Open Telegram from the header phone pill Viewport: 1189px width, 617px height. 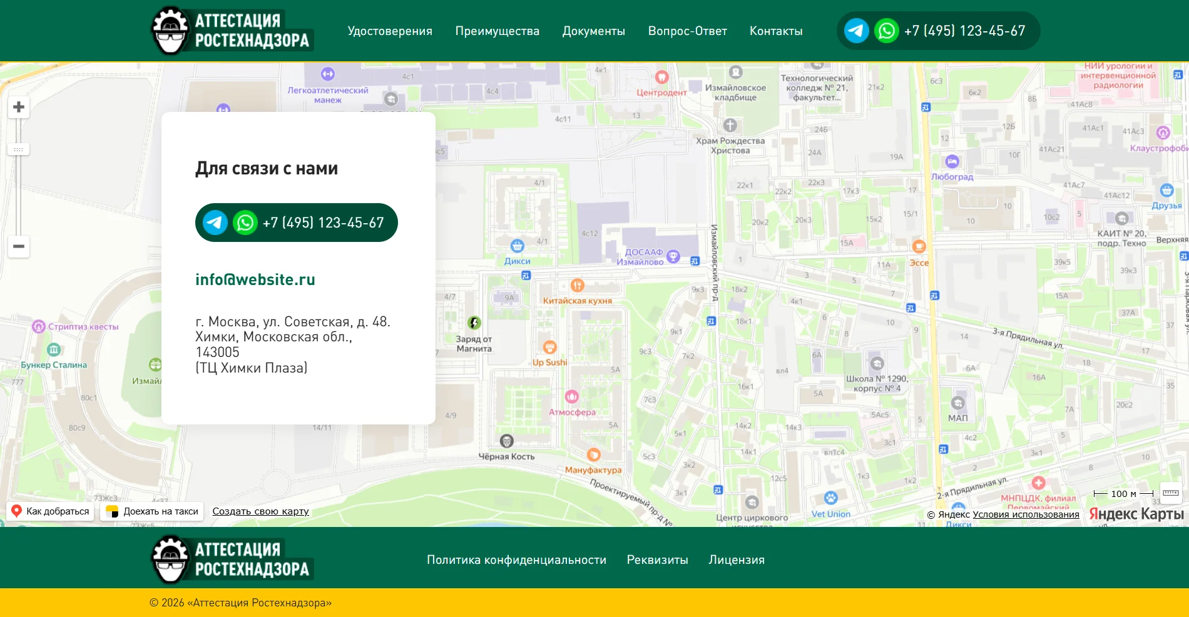856,31
